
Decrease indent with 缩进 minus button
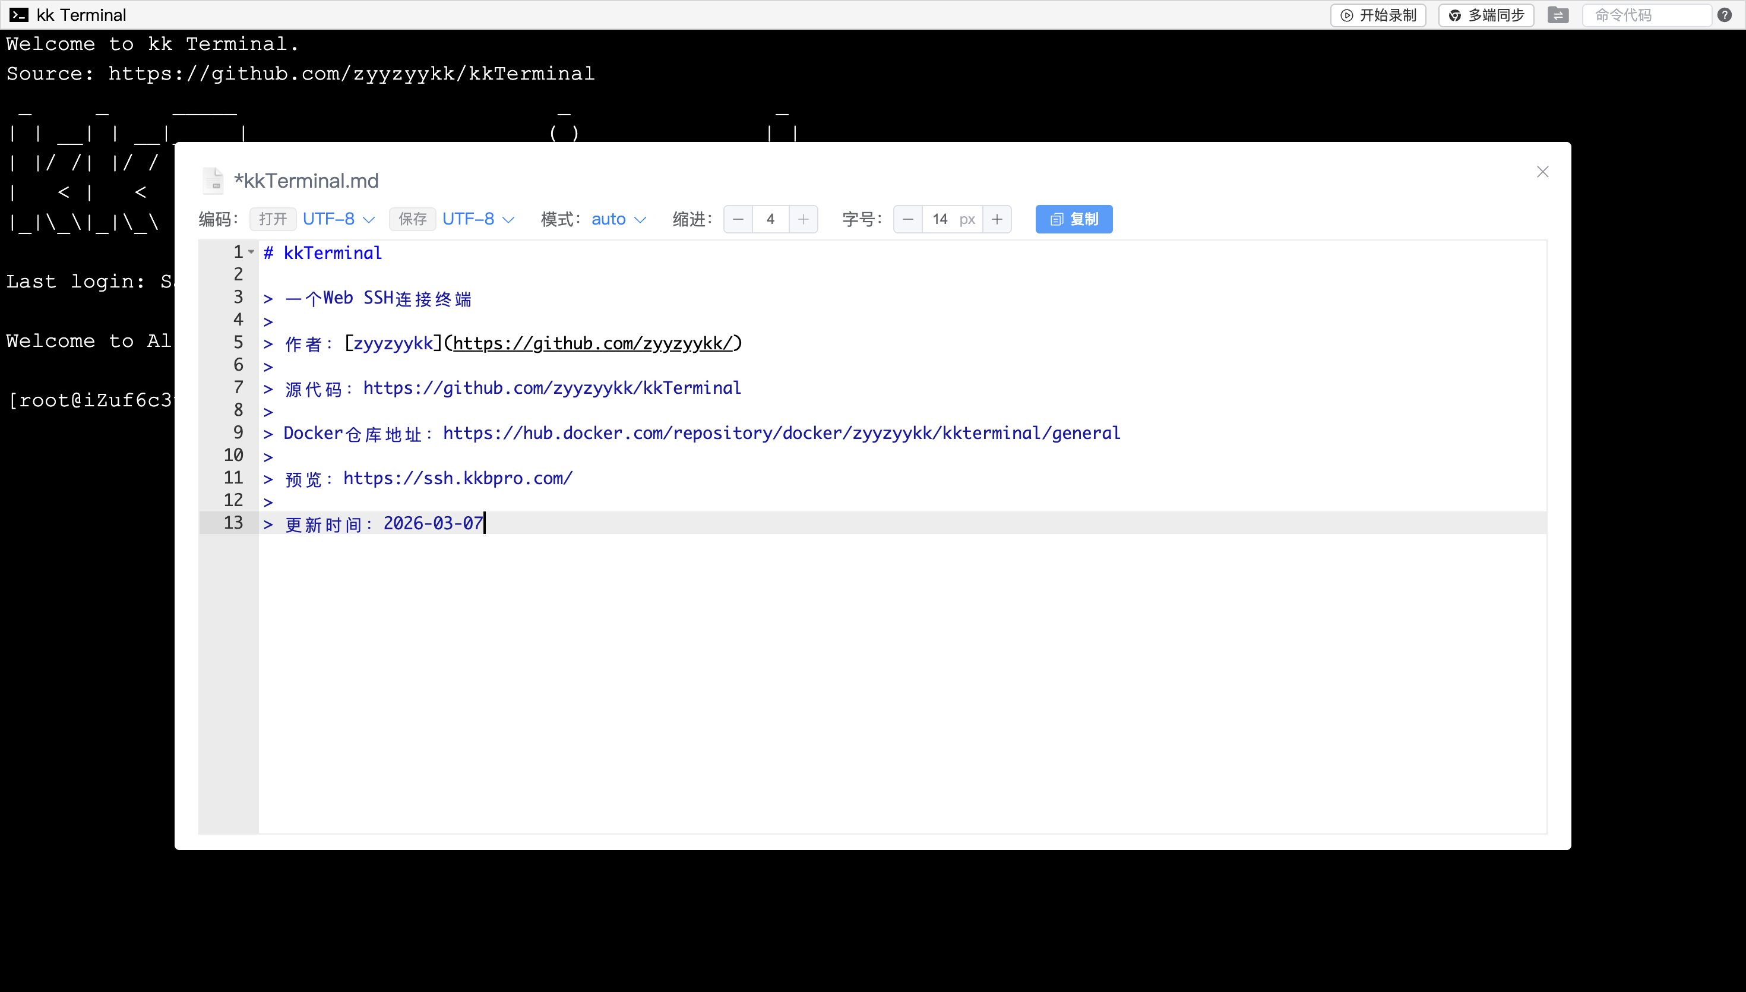click(738, 219)
